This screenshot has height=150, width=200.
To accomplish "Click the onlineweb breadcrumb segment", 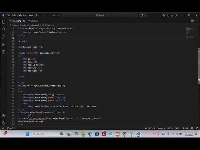I will (x=35, y=25).
